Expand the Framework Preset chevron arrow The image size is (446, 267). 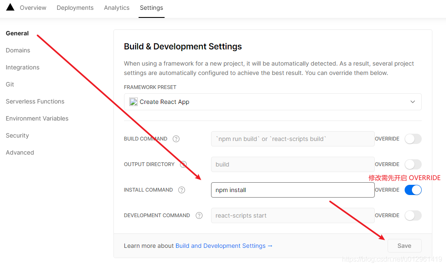coord(413,102)
